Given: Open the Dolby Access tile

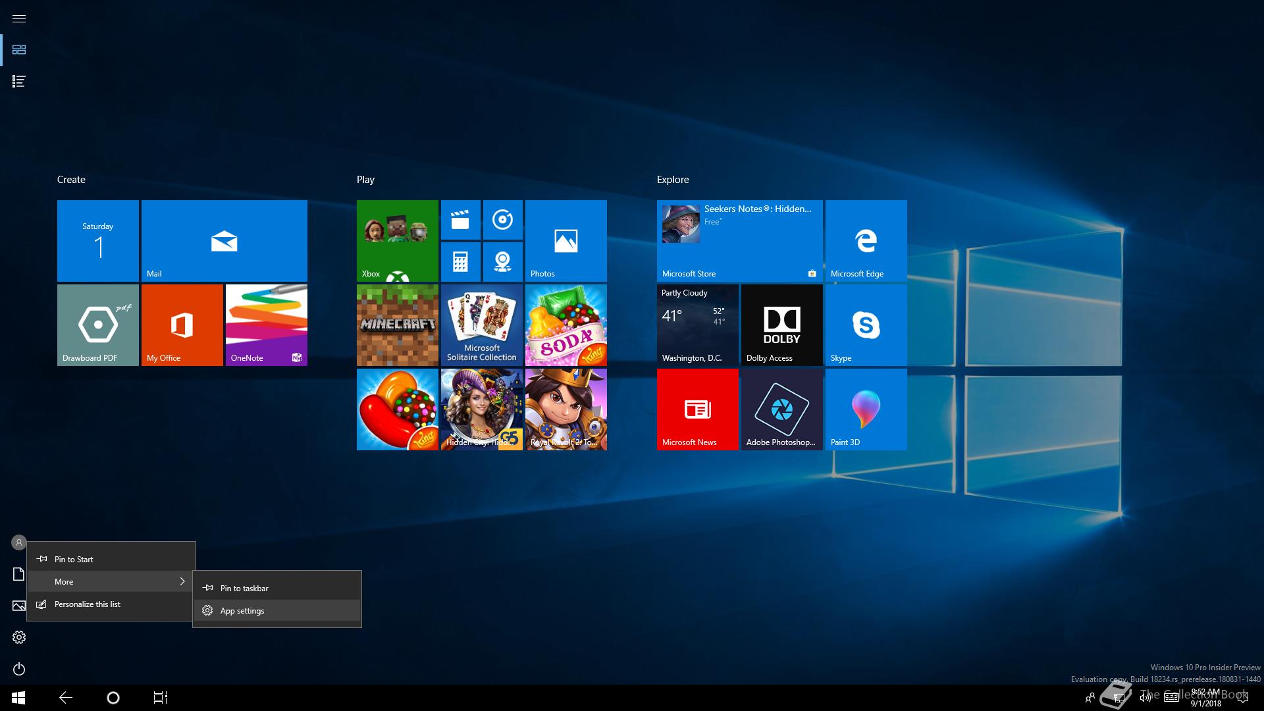Looking at the screenshot, I should (782, 325).
